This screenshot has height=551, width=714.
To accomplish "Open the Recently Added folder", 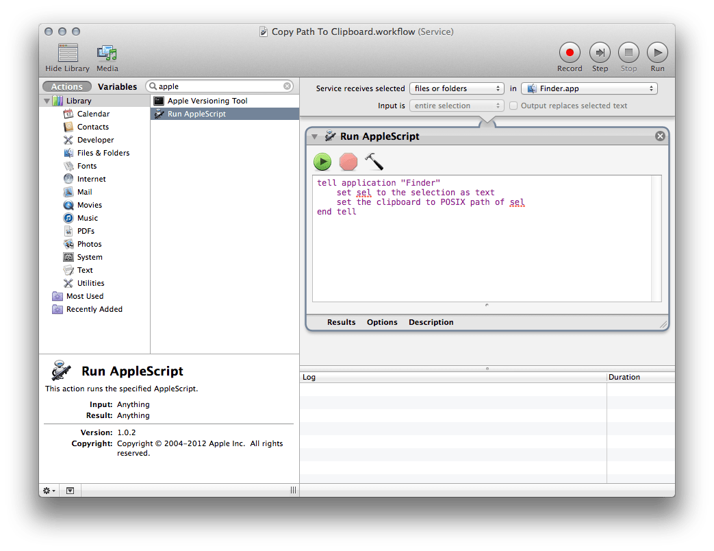I will [94, 310].
